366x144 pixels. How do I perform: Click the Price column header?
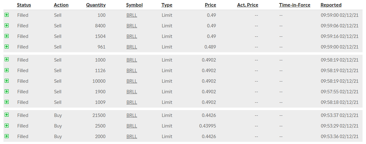[x=210, y=5]
